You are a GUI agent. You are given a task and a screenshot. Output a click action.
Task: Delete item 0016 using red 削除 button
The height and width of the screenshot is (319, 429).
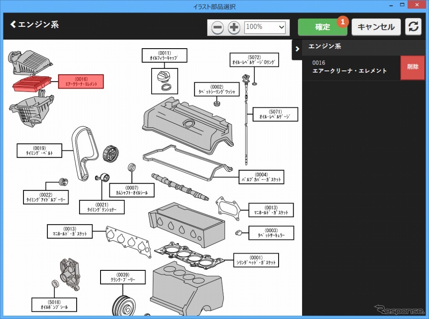click(x=412, y=67)
